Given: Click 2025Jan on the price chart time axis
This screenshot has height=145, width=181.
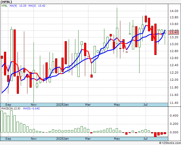Looking at the screenshot, I should [x=62, y=105].
